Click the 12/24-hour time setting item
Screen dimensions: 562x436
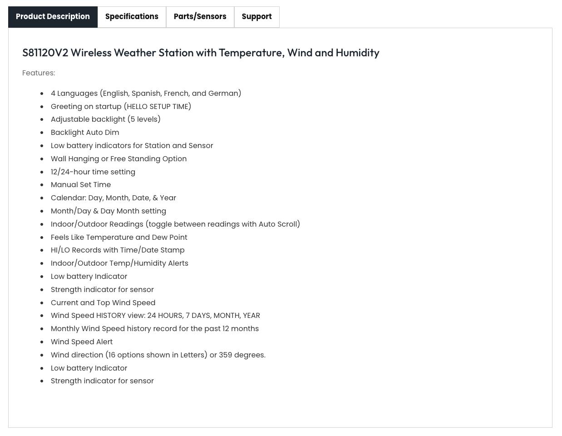coord(93,172)
